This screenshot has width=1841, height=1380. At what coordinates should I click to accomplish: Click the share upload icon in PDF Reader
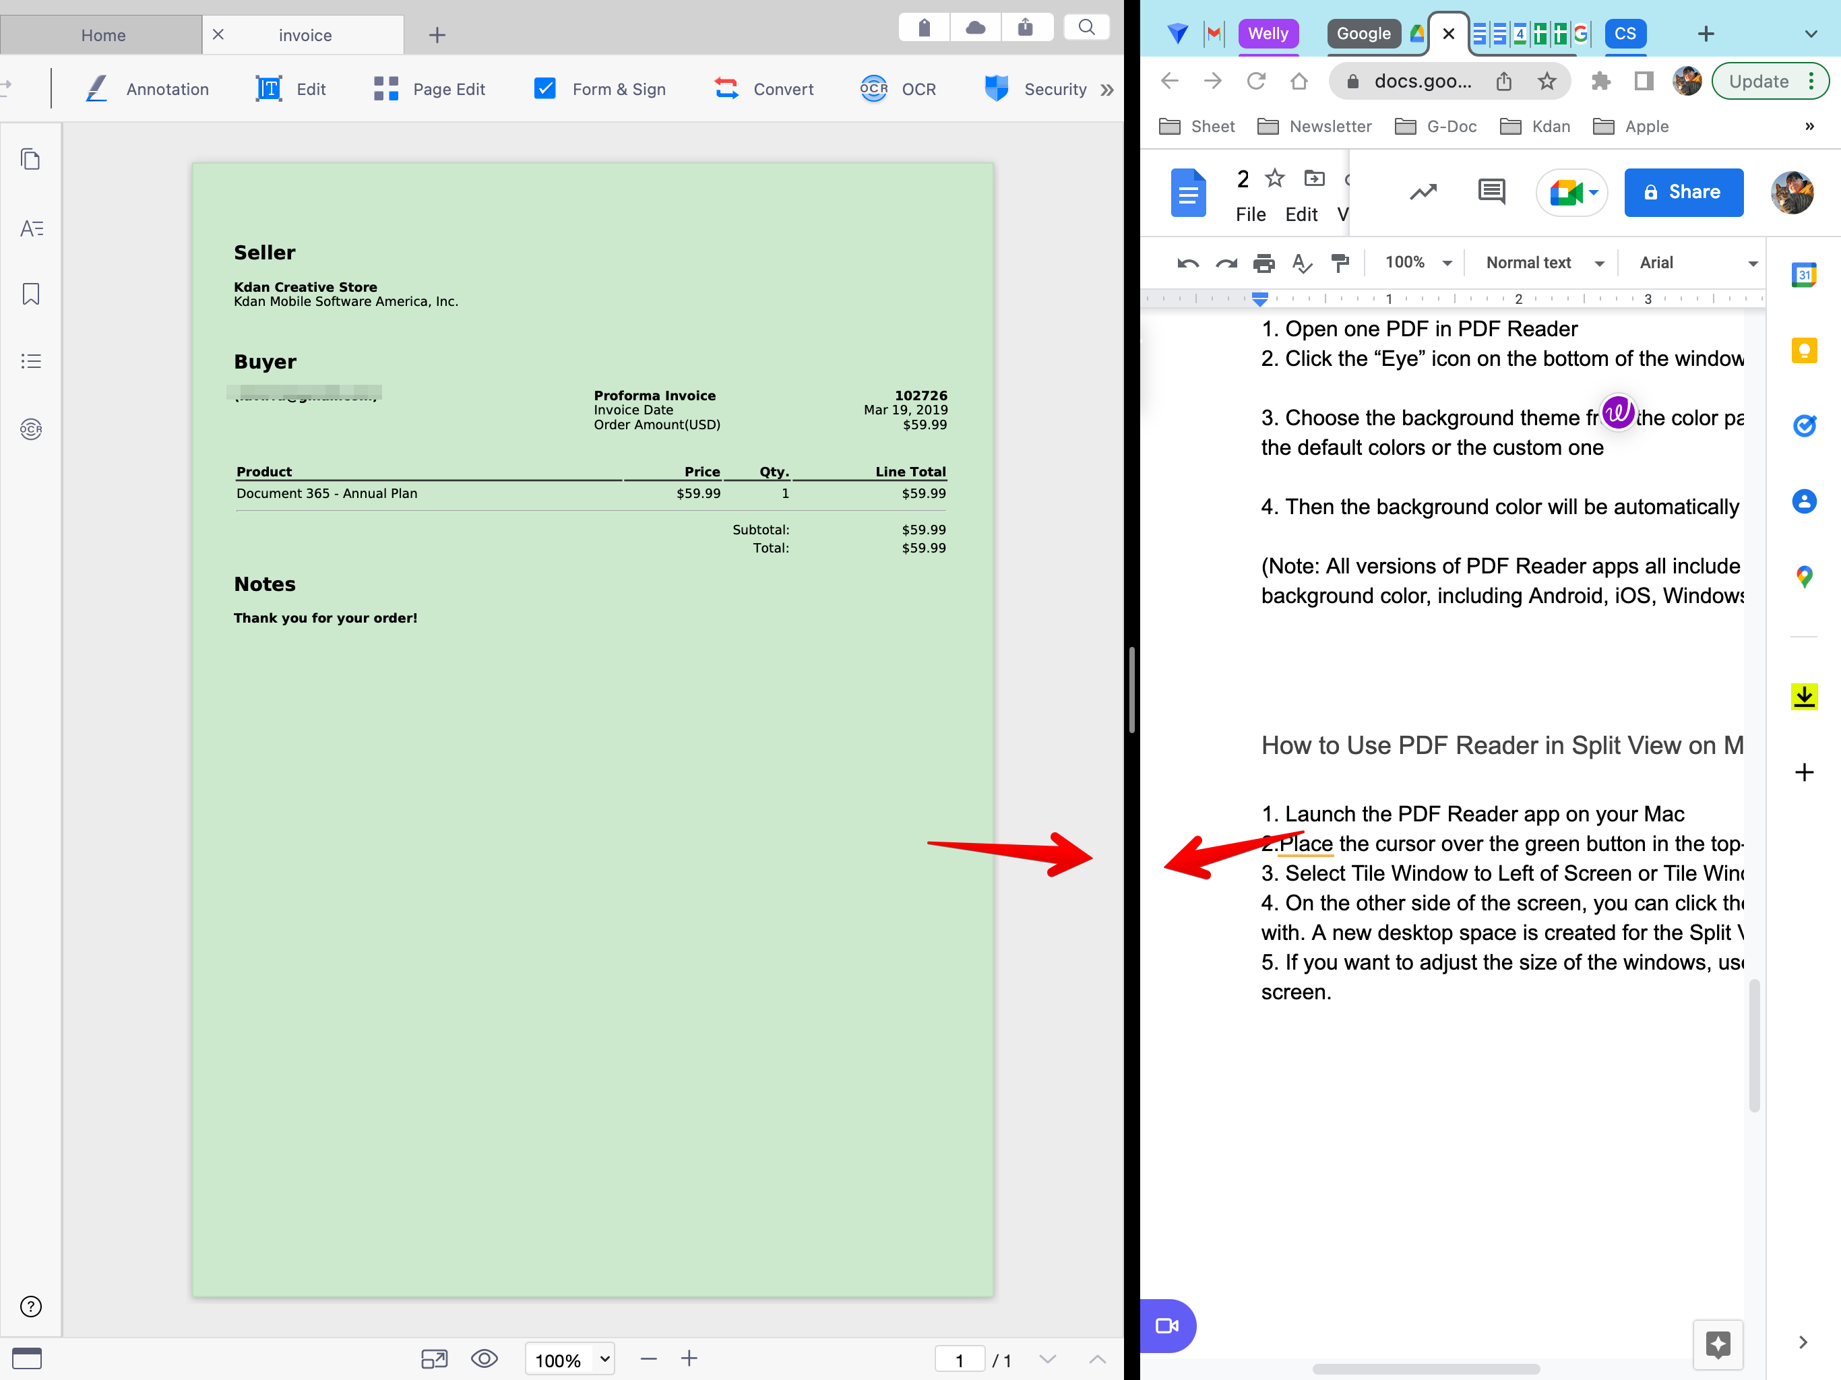(1026, 28)
